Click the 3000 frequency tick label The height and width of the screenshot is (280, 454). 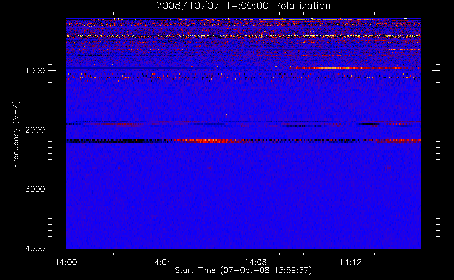35,189
